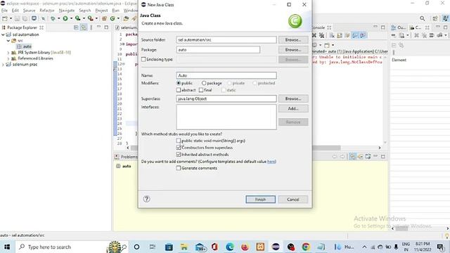
Task: Check the Generate comments checkbox
Action: coord(179,168)
